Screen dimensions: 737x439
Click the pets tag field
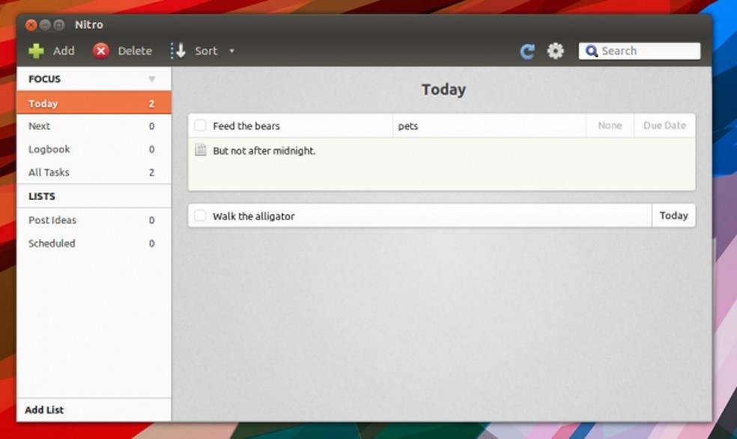point(489,126)
